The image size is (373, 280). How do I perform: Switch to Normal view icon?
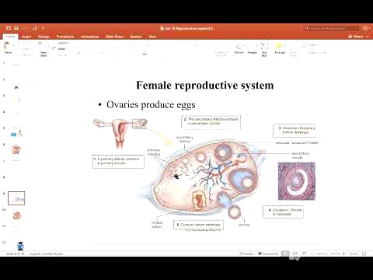[x=285, y=254]
